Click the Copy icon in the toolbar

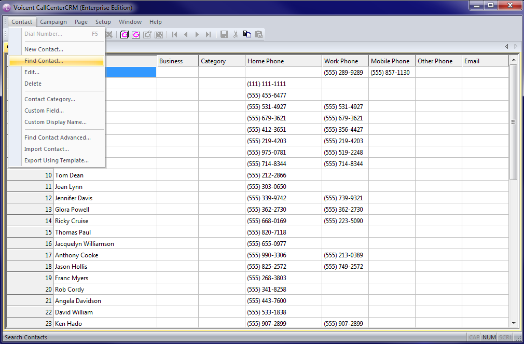pyautogui.click(x=247, y=34)
